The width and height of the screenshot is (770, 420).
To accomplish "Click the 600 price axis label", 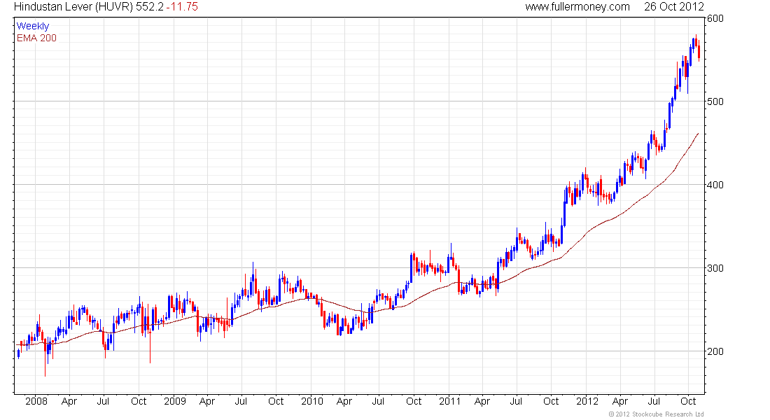I will [715, 18].
